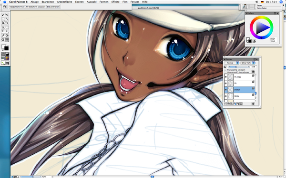Viewport: 286px width, 178px height.
Task: Open the Effekte menu
Action: pyautogui.click(x=115, y=2)
